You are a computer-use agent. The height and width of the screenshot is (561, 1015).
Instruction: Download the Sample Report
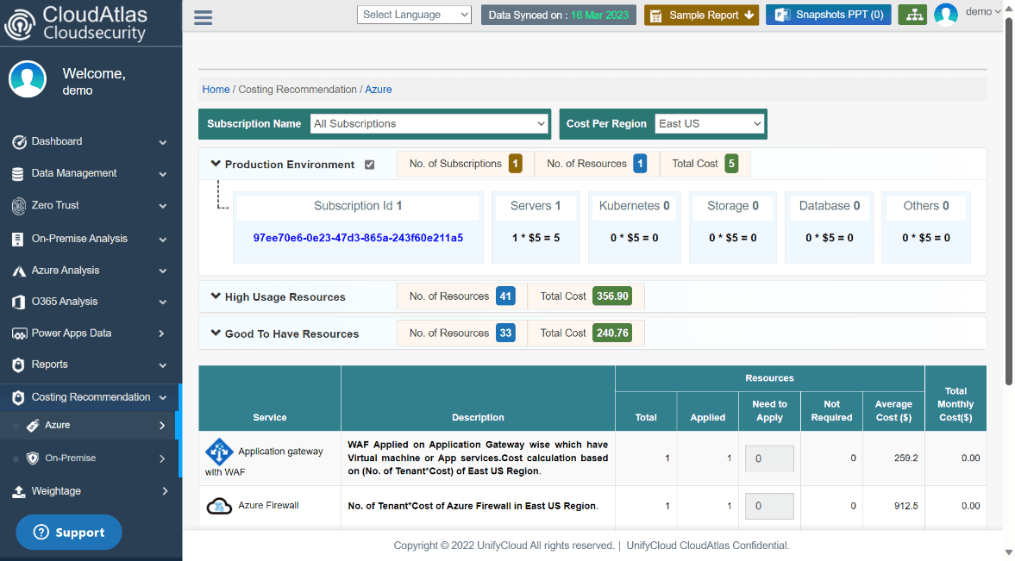click(701, 15)
